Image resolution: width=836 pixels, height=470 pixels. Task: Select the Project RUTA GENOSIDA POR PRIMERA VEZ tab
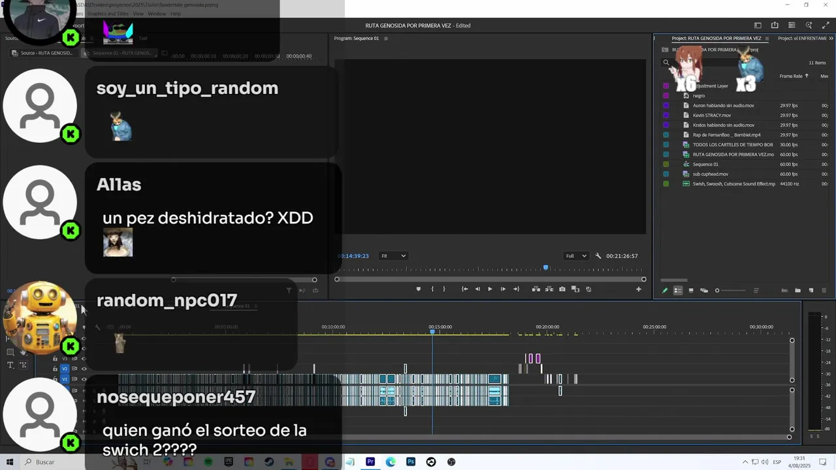pyautogui.click(x=716, y=39)
